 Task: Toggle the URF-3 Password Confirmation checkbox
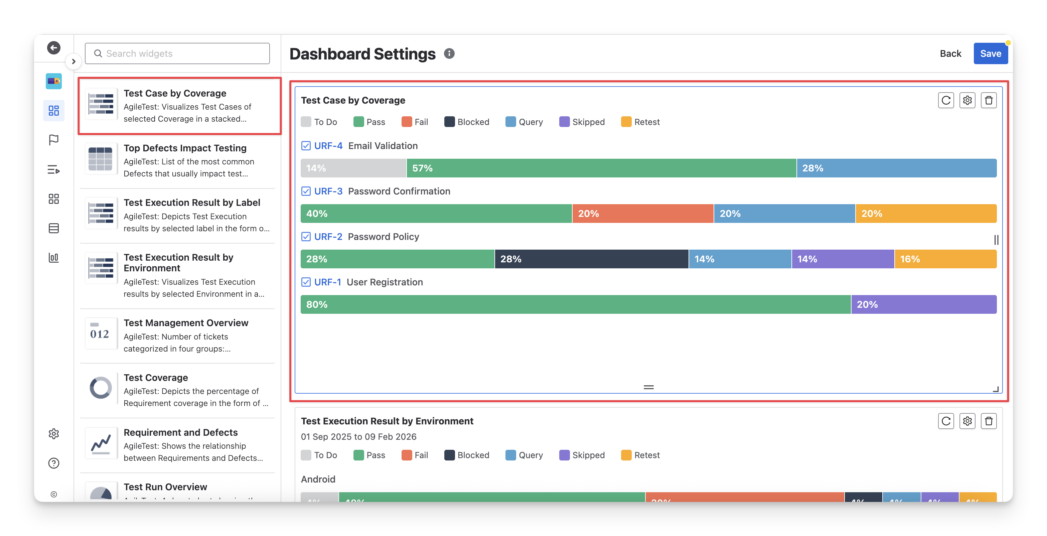[306, 191]
